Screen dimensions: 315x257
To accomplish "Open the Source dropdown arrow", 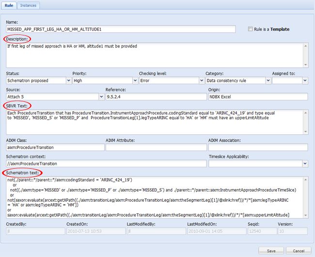I will (101, 97).
